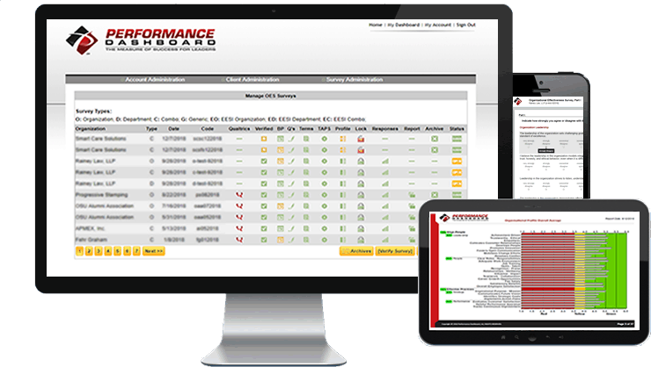Click Archive icon for Progressive Stamping row

[435, 195]
